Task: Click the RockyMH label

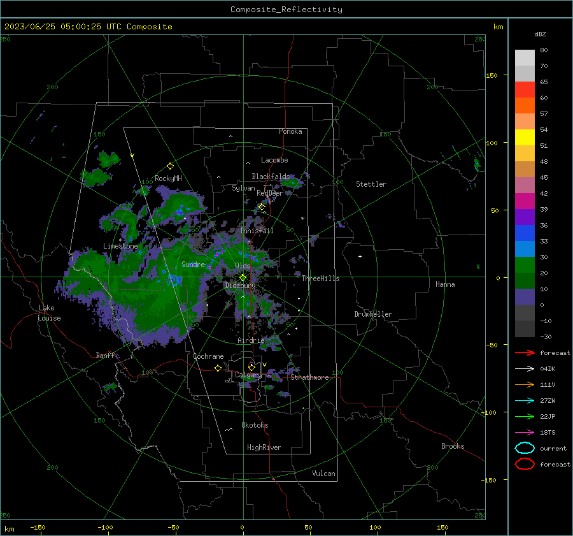Action: 168,178
